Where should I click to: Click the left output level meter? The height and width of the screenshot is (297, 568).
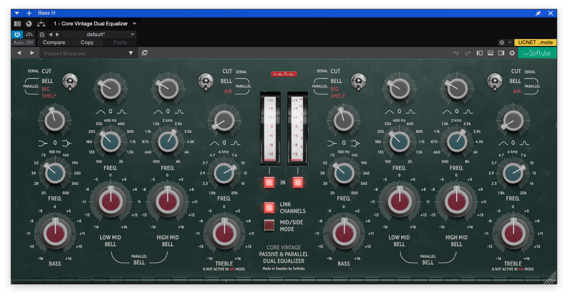pyautogui.click(x=269, y=128)
